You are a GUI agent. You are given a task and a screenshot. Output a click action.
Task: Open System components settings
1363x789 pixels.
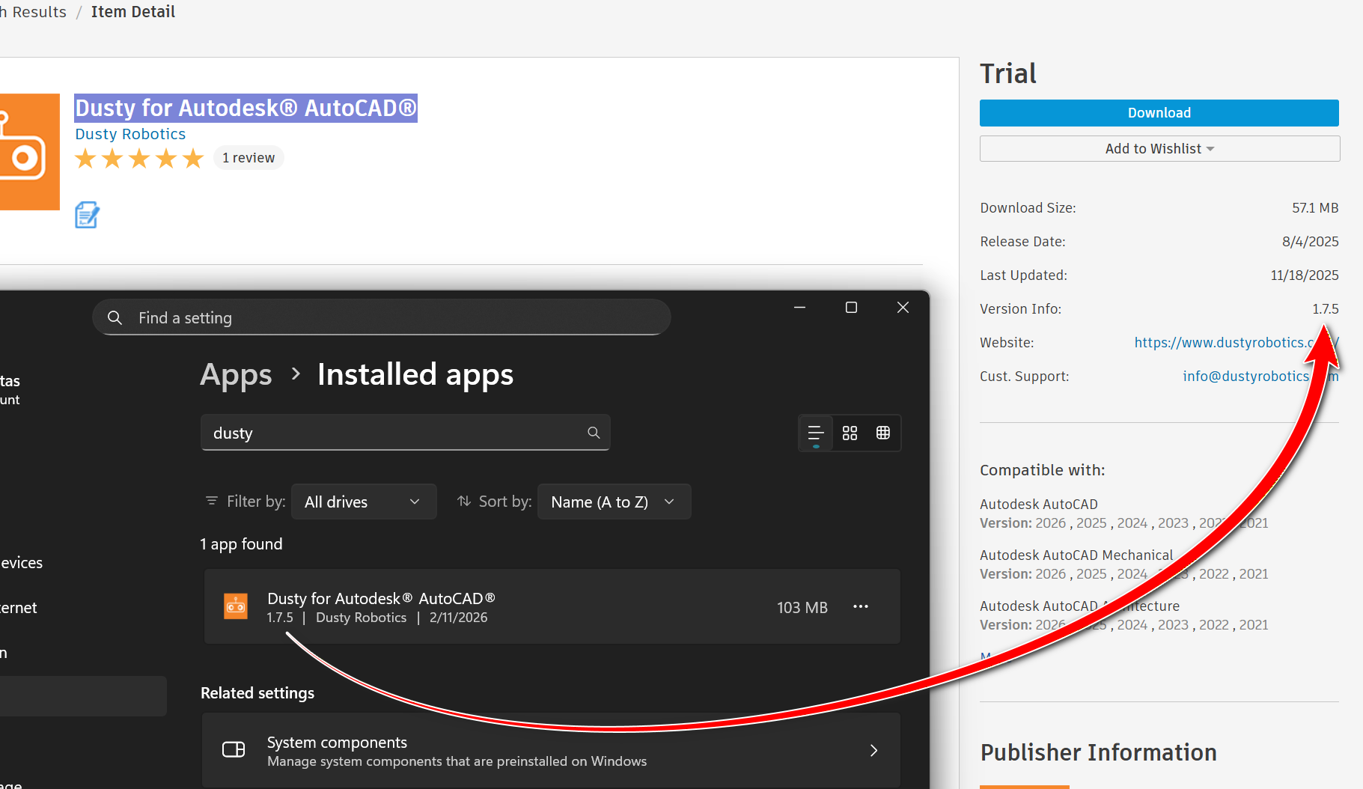point(552,750)
